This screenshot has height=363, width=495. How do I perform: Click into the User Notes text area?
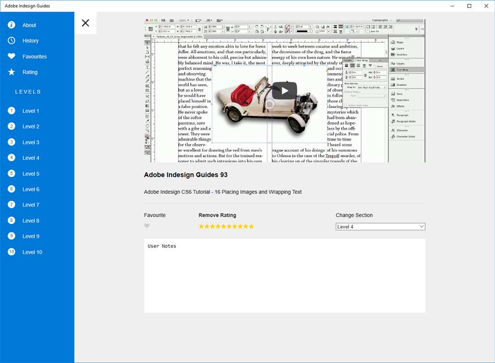(x=284, y=276)
